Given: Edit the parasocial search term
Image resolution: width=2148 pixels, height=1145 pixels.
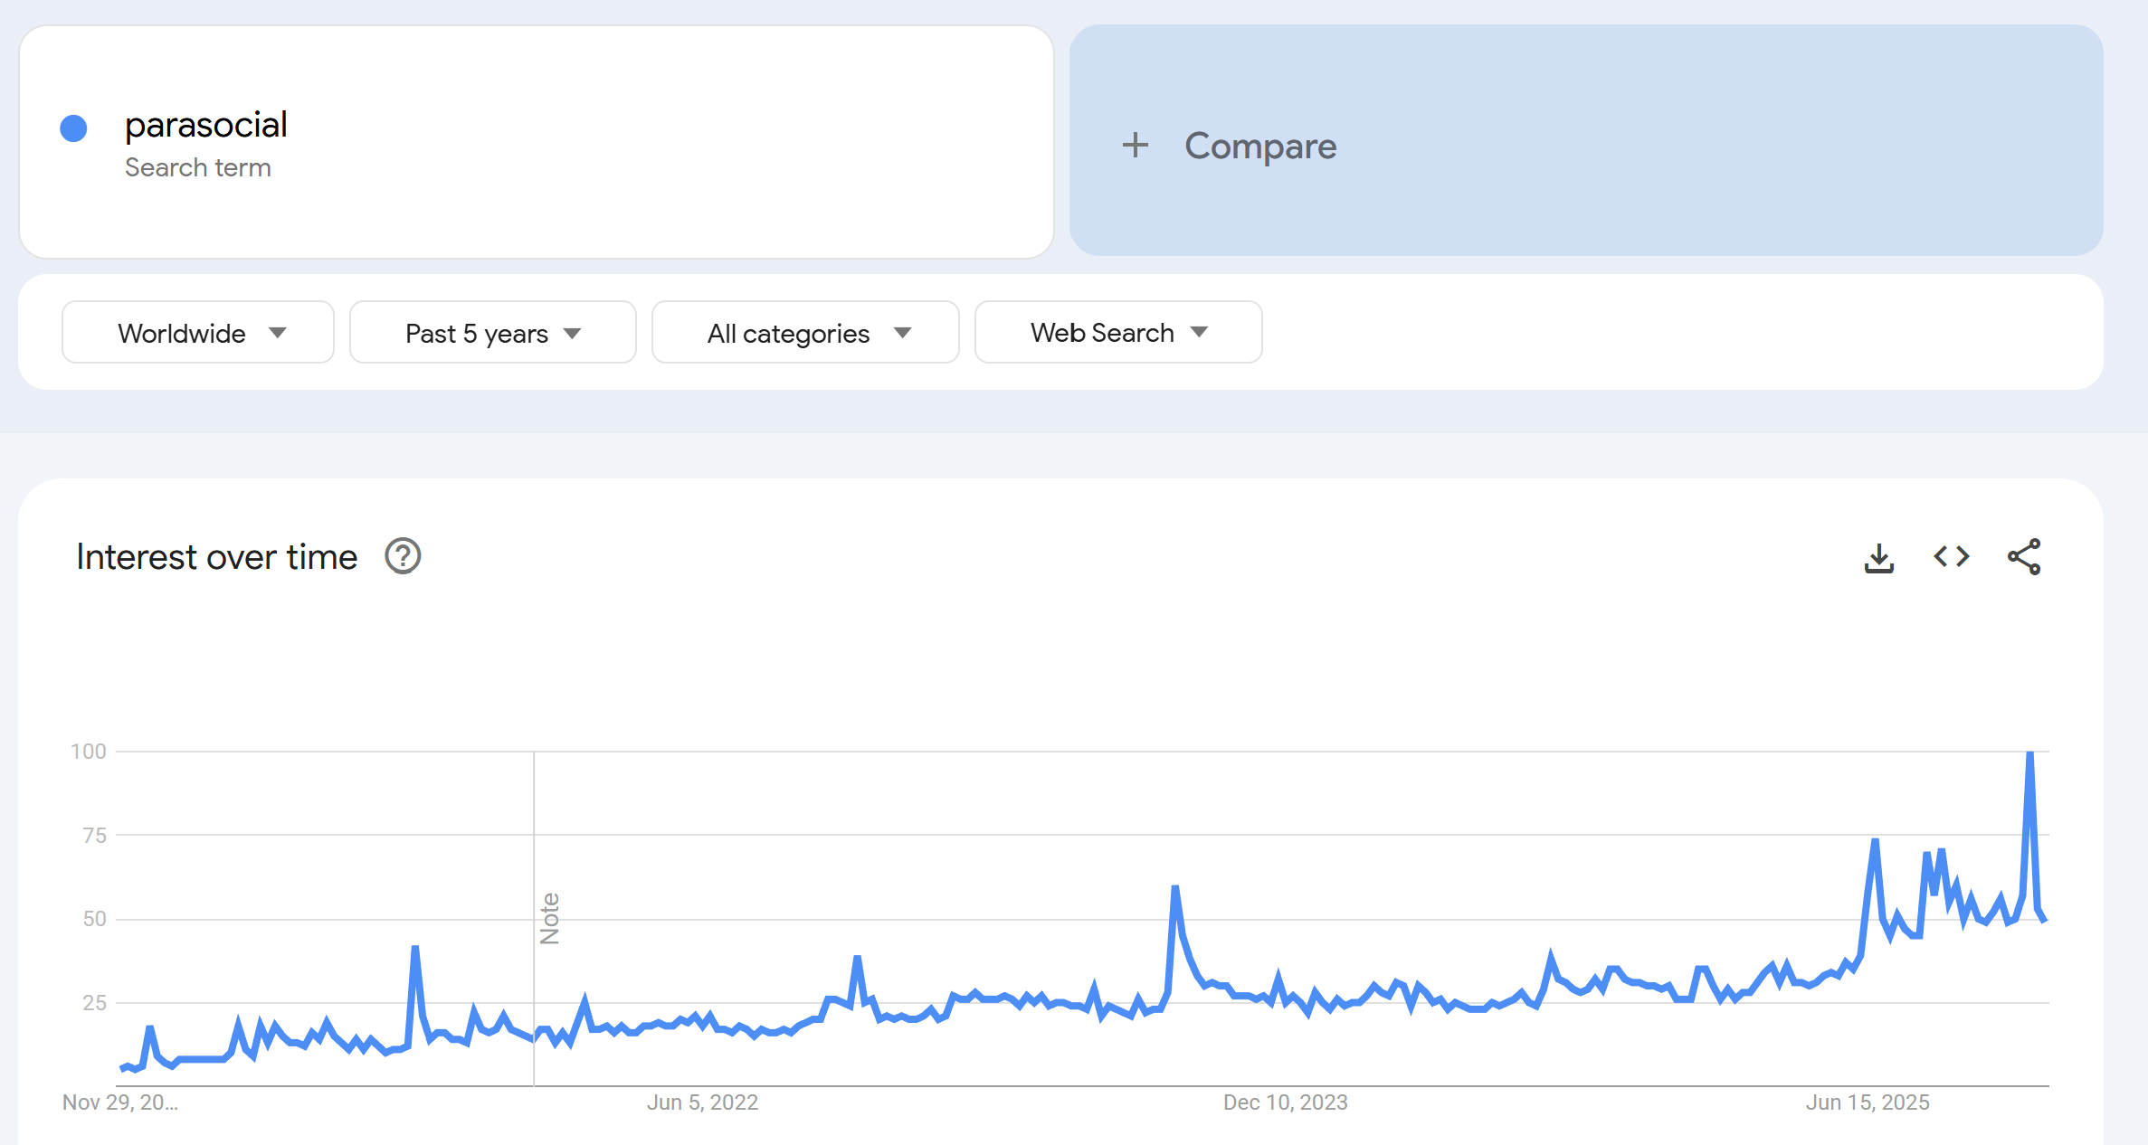Looking at the screenshot, I should tap(206, 125).
